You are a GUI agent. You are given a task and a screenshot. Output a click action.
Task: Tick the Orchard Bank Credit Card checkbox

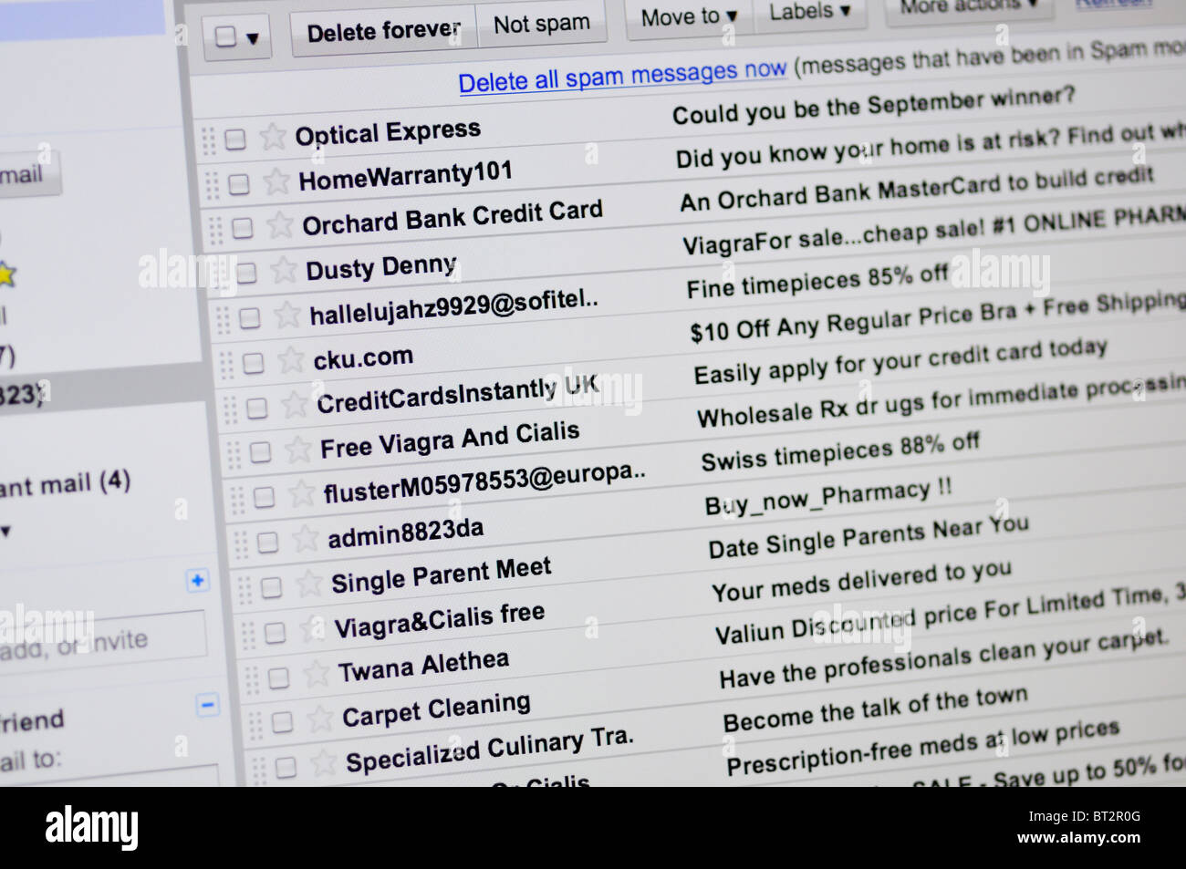click(242, 228)
